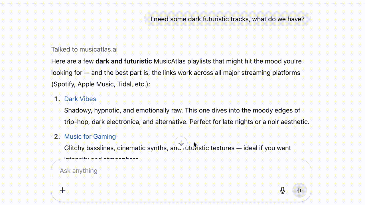Click the user's dark futuristic tracks message bubble

(227, 19)
